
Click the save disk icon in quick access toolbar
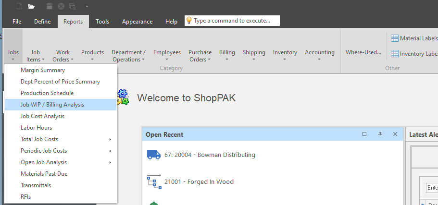point(50,6)
